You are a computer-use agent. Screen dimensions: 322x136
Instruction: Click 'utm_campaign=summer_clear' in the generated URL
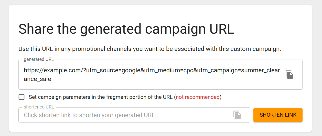(x=239, y=70)
